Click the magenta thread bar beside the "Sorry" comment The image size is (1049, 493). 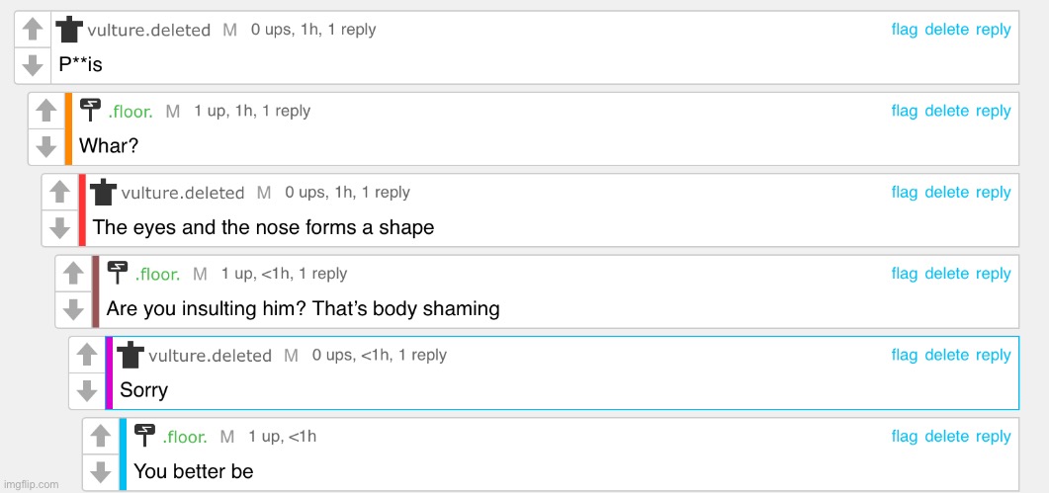109,372
